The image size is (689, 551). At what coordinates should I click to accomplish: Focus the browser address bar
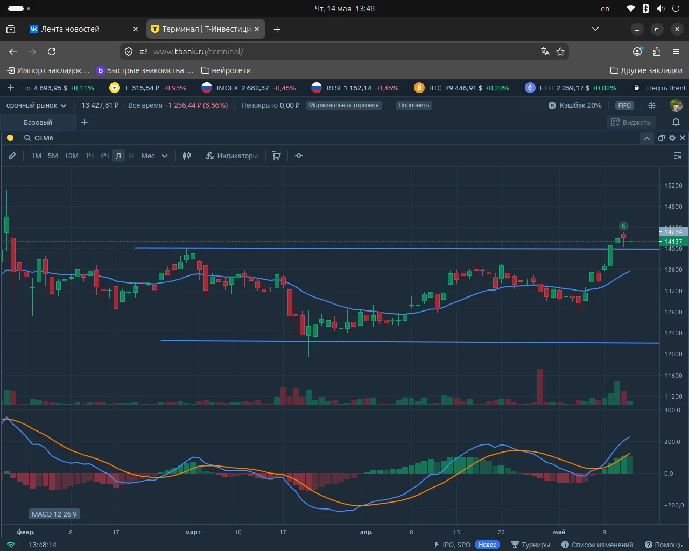[344, 52]
